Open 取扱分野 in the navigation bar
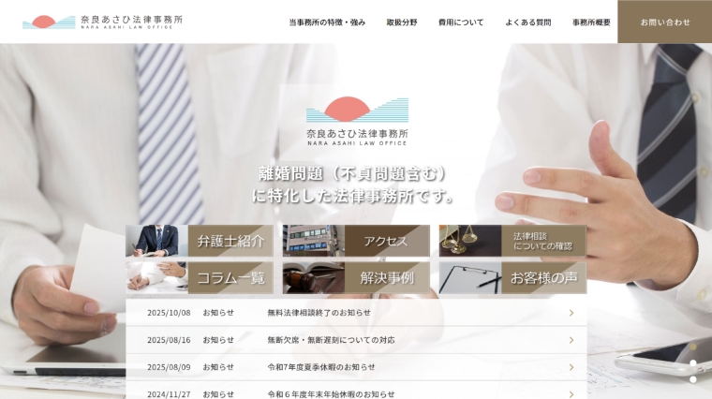The image size is (712, 399). (x=402, y=22)
